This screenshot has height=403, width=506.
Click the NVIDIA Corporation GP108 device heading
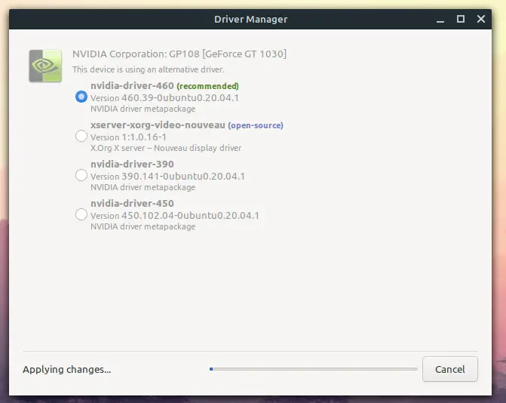click(179, 54)
